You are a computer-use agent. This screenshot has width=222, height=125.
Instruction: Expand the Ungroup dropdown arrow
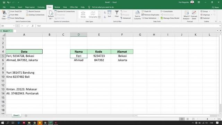coord(212,15)
